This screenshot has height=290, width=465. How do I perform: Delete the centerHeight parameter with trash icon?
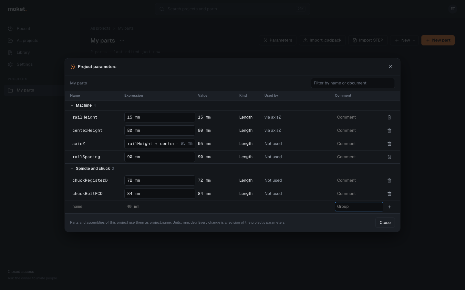point(389,130)
